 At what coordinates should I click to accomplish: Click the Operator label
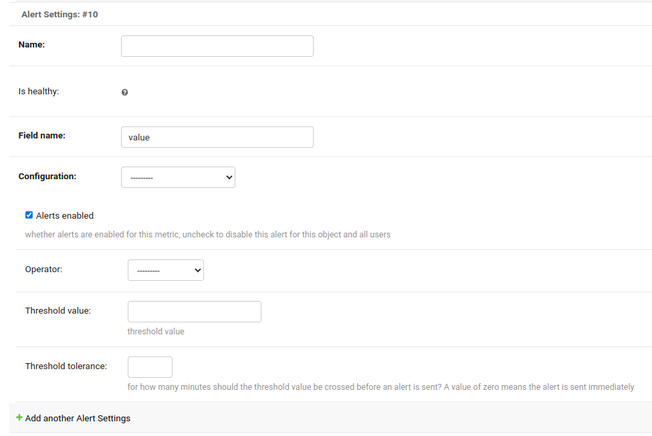[43, 269]
